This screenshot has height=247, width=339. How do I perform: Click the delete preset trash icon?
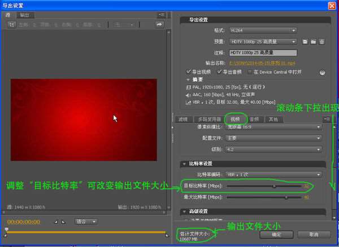[322, 42]
